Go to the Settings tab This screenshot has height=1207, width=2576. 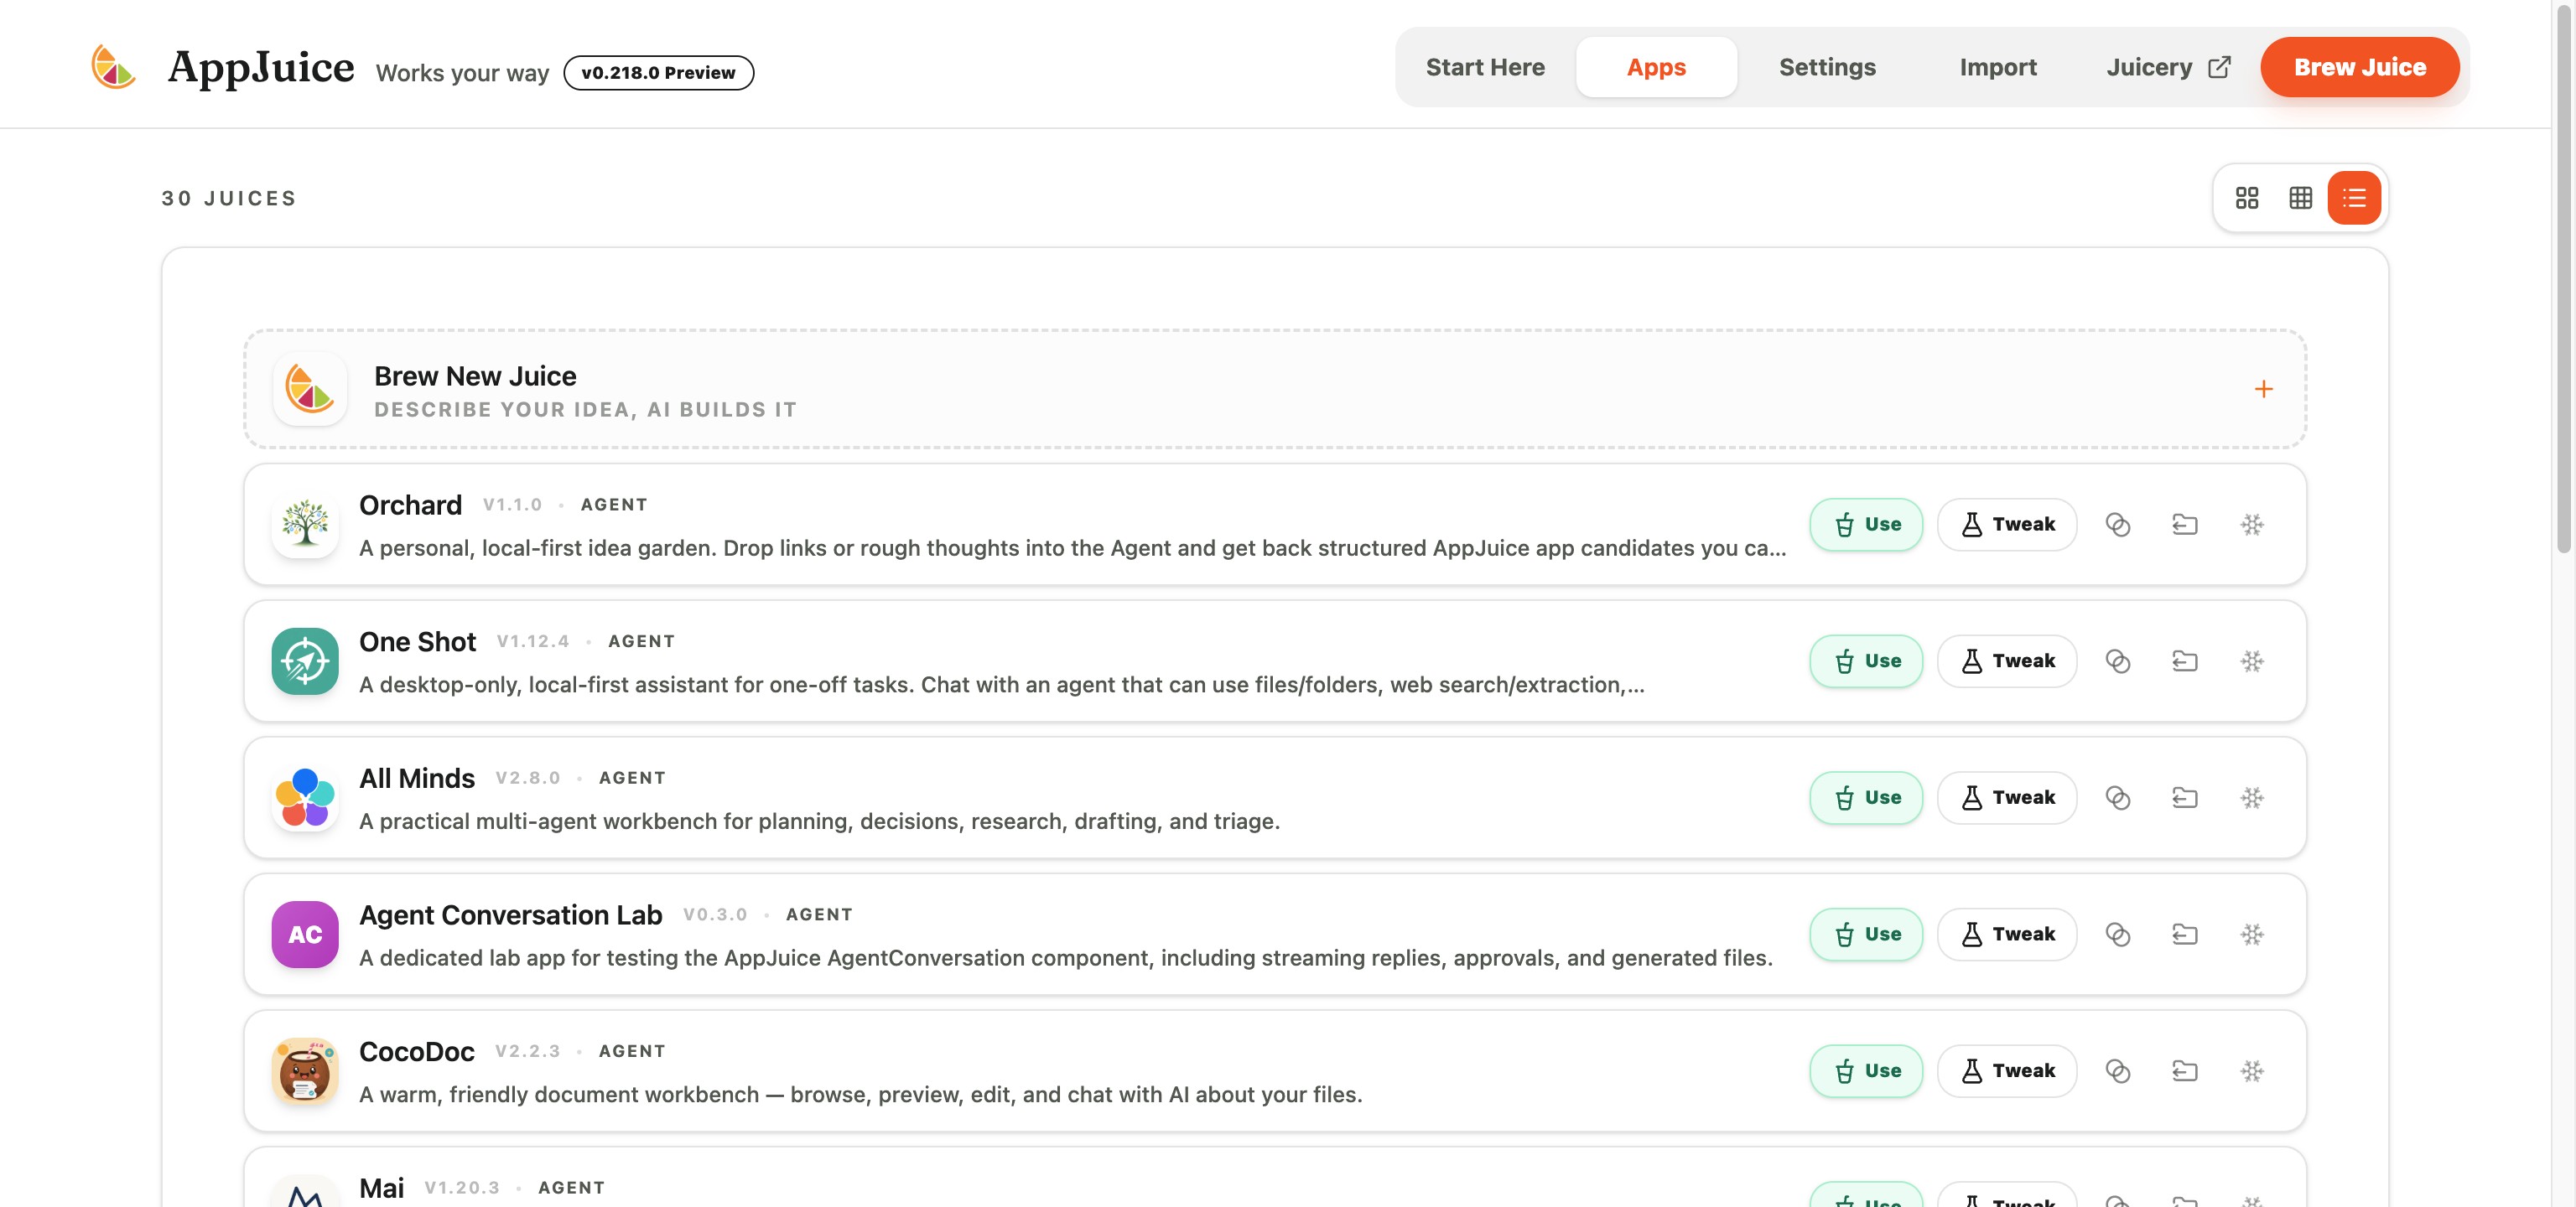click(x=1827, y=67)
